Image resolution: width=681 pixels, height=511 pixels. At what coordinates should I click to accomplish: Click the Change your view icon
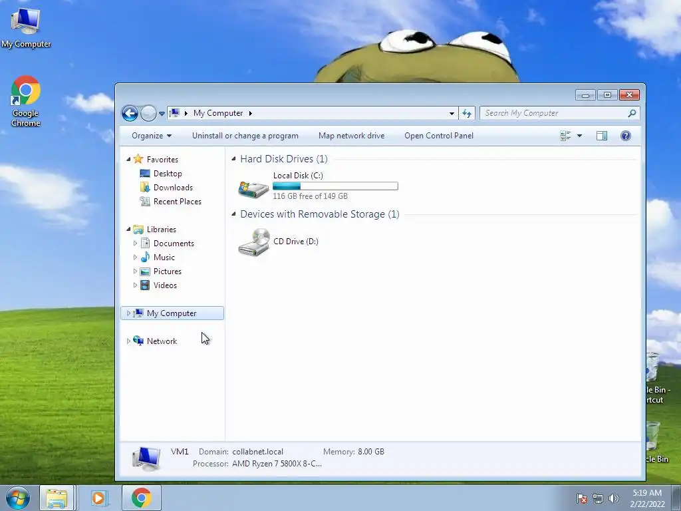point(565,136)
